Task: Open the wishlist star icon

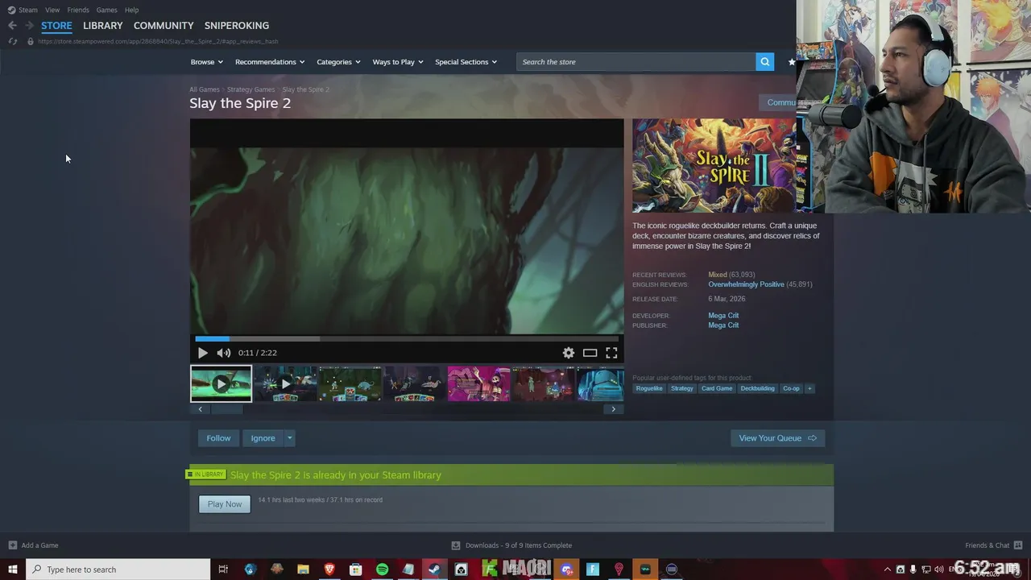Action: (792, 62)
